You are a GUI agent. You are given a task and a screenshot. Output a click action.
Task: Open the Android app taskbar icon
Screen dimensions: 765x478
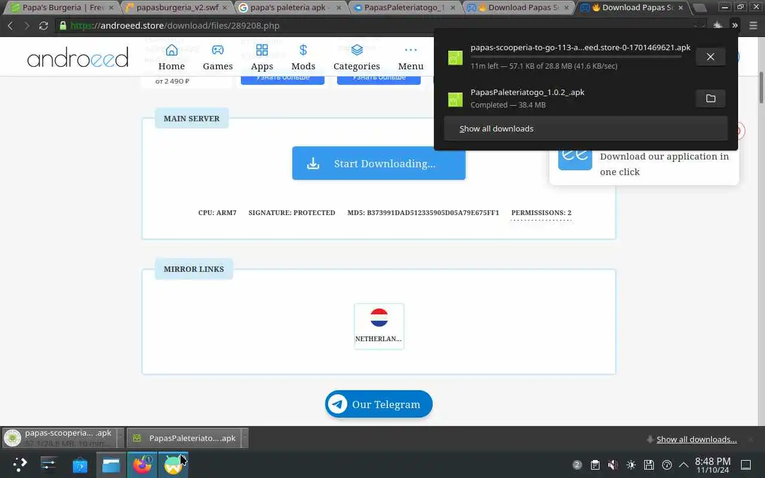point(173,464)
